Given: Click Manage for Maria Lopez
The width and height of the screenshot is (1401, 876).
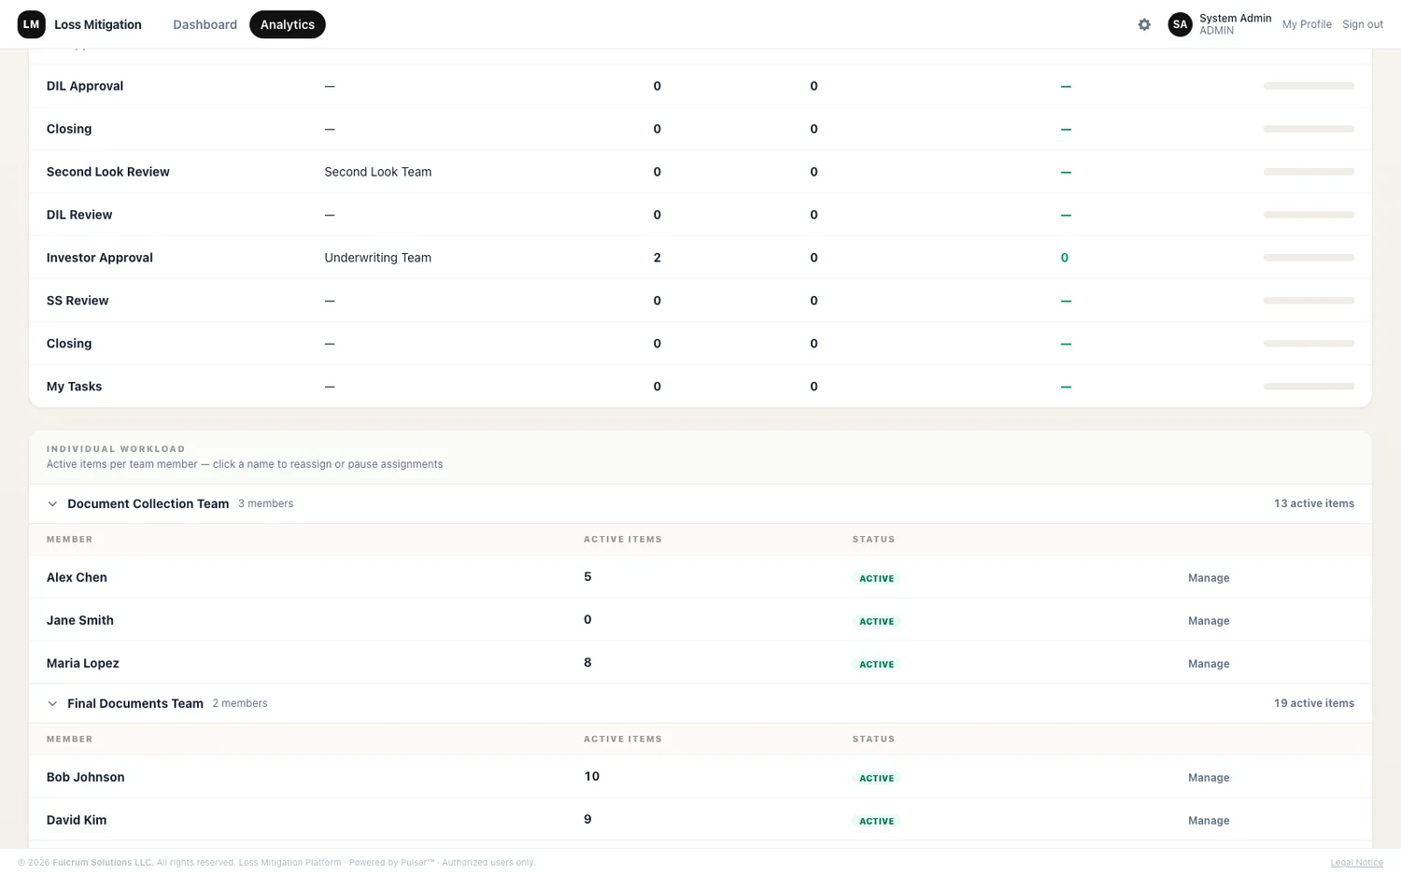Looking at the screenshot, I should coord(1209,664).
